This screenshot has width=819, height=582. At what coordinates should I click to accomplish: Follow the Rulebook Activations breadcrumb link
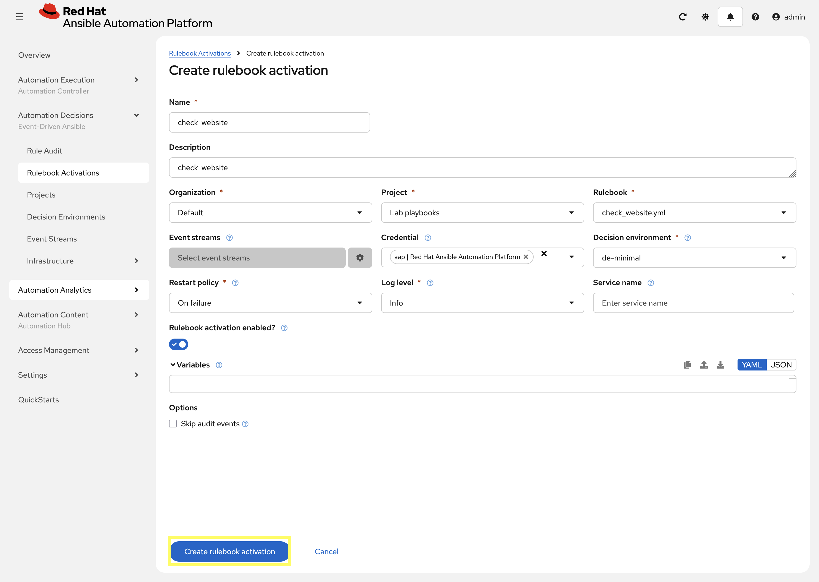200,53
